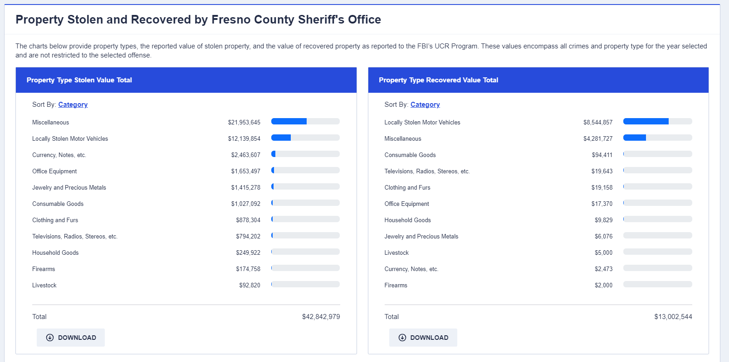This screenshot has height=362, width=729.
Task: Click download icon in Recovered Value panel
Action: pyautogui.click(x=402, y=338)
